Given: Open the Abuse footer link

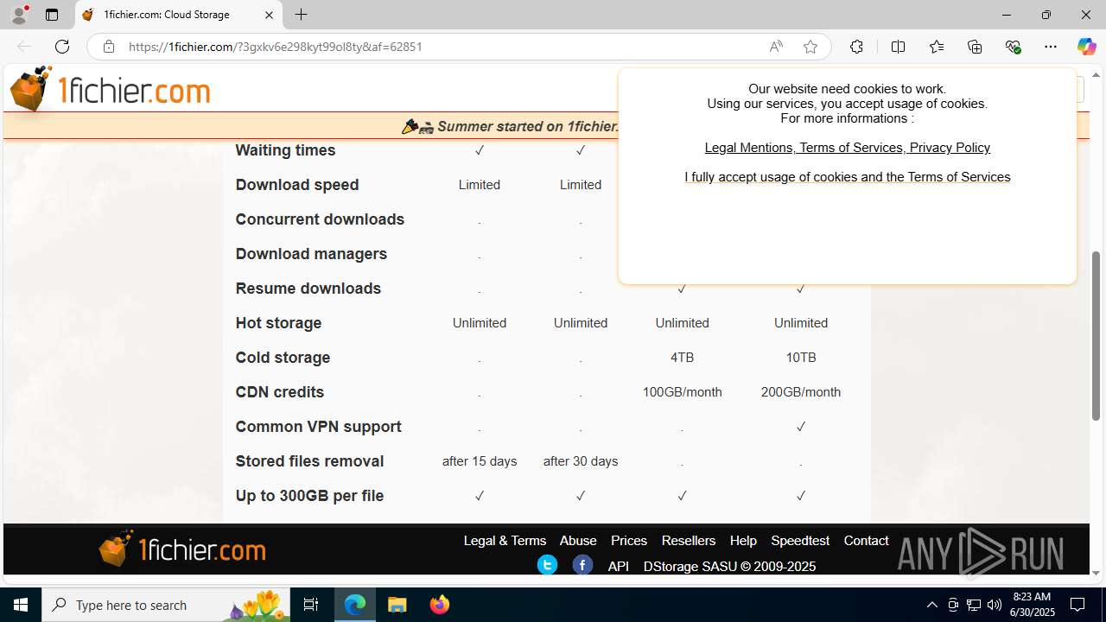Looking at the screenshot, I should pos(578,540).
